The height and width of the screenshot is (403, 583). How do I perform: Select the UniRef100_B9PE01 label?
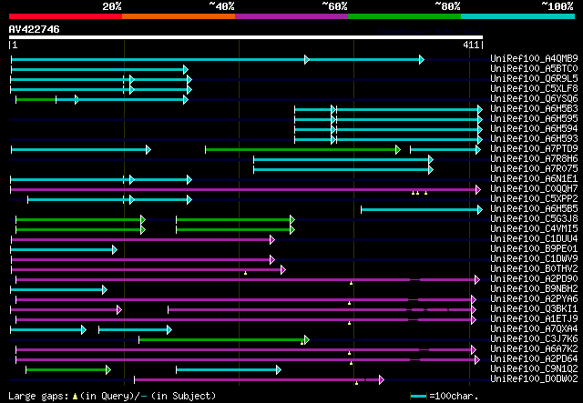pos(534,249)
